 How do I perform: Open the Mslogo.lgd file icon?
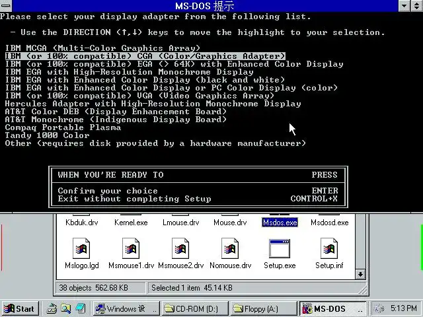[x=81, y=248]
